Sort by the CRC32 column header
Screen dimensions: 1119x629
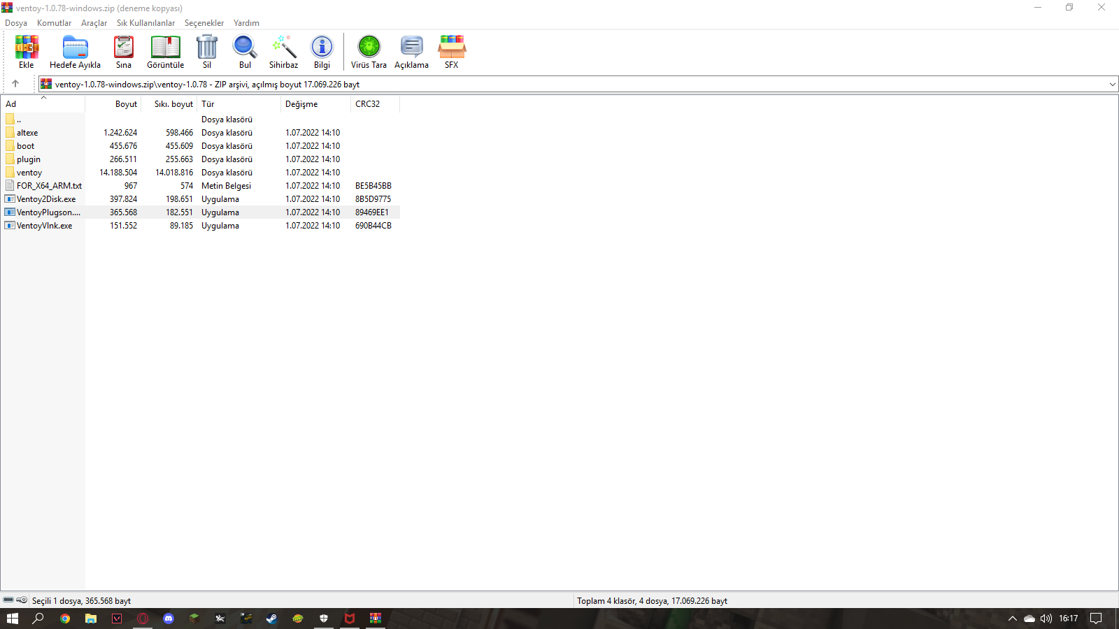[x=376, y=104]
